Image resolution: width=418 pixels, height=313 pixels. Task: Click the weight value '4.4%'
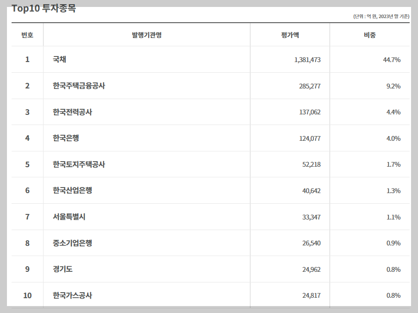click(x=393, y=112)
